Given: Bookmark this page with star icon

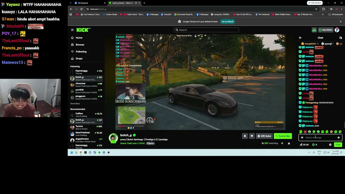Looking at the screenshot, I should (316, 9).
